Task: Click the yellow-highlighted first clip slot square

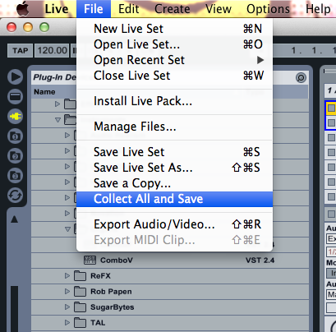Action: [x=331, y=108]
